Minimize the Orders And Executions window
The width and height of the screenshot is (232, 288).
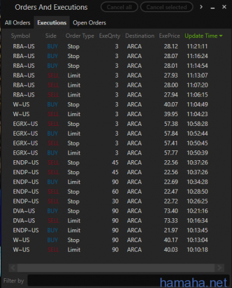point(212,7)
